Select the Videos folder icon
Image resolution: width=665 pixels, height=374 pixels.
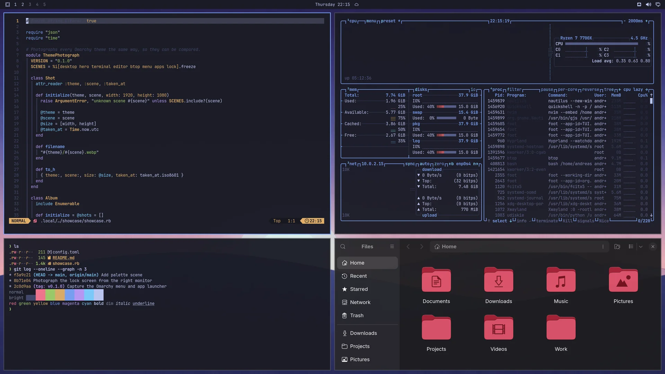click(498, 328)
